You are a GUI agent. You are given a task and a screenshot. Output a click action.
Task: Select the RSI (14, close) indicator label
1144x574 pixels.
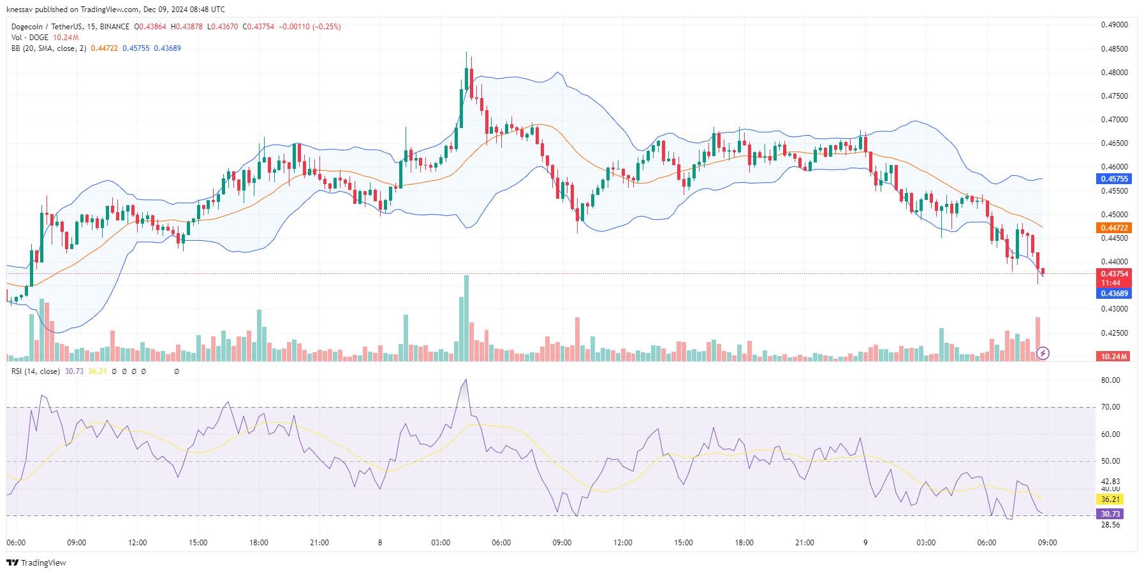coord(36,371)
